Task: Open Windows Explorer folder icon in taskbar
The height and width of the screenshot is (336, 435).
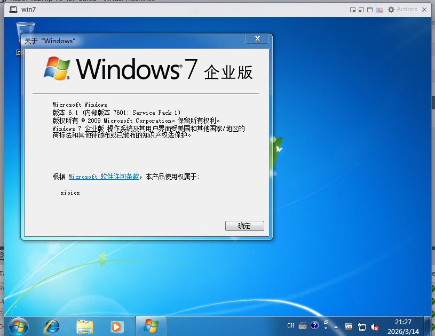Action: (x=85, y=326)
